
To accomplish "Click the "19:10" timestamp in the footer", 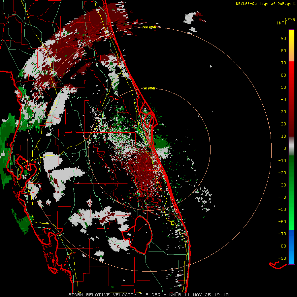I will point(221,295).
